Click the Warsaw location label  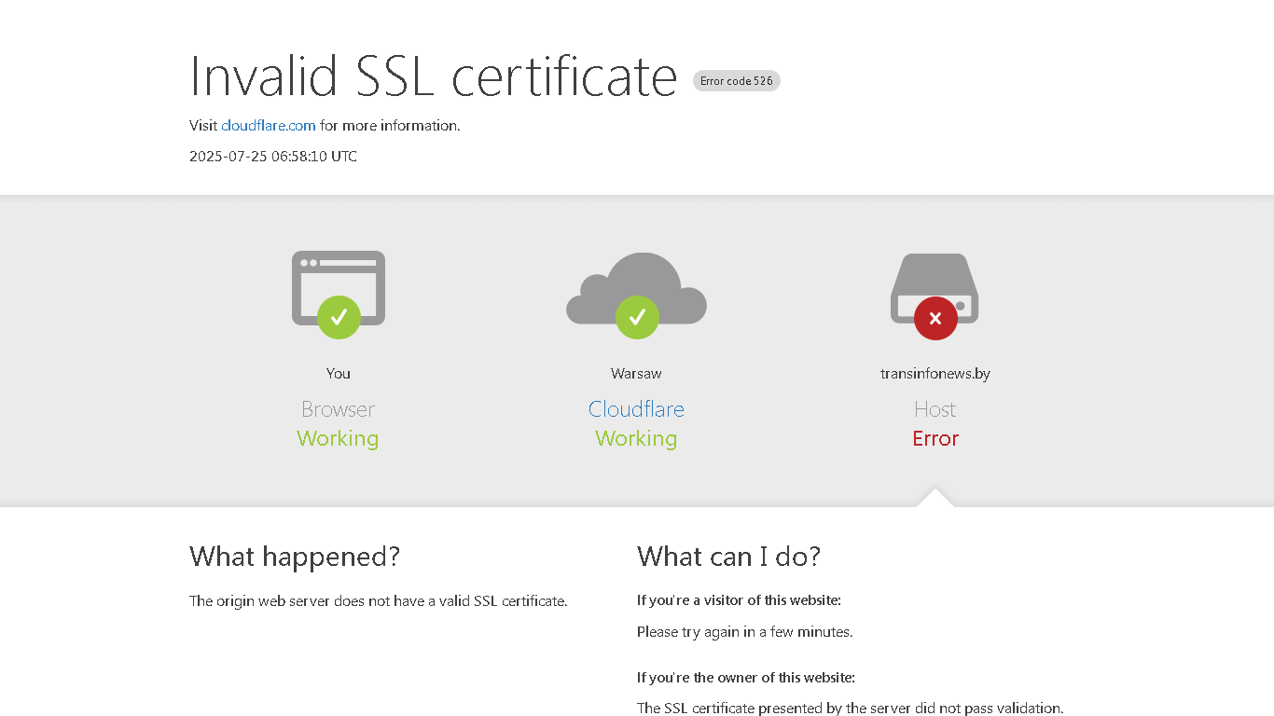pos(636,374)
